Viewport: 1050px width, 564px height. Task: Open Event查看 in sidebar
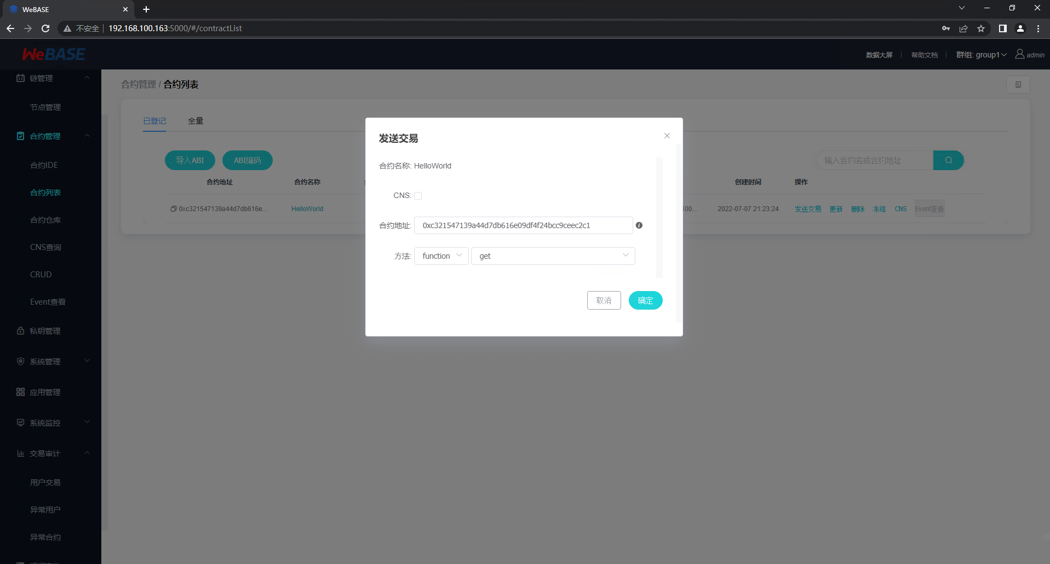pyautogui.click(x=48, y=302)
